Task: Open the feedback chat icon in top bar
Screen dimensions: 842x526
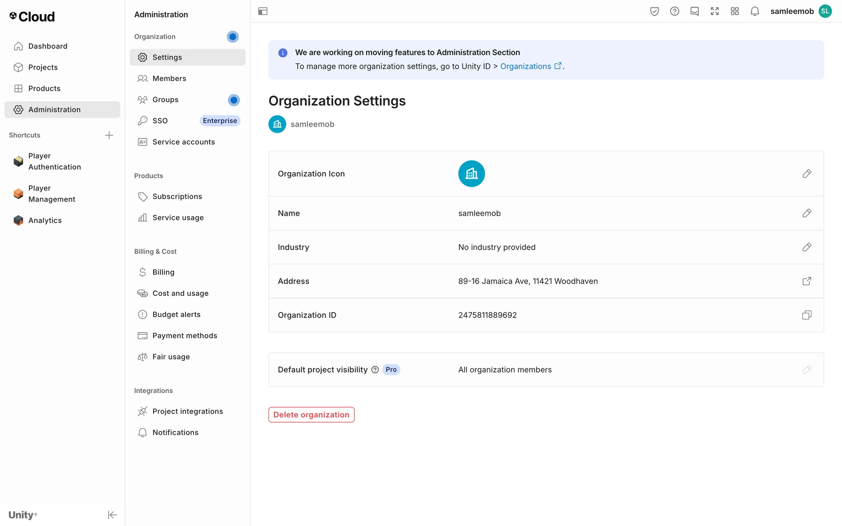Action: (694, 11)
